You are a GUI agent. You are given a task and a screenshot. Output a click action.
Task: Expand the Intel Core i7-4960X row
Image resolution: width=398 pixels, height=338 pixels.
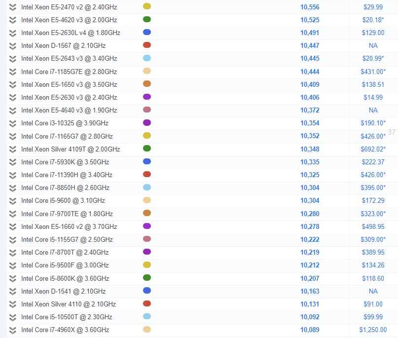(x=12, y=330)
